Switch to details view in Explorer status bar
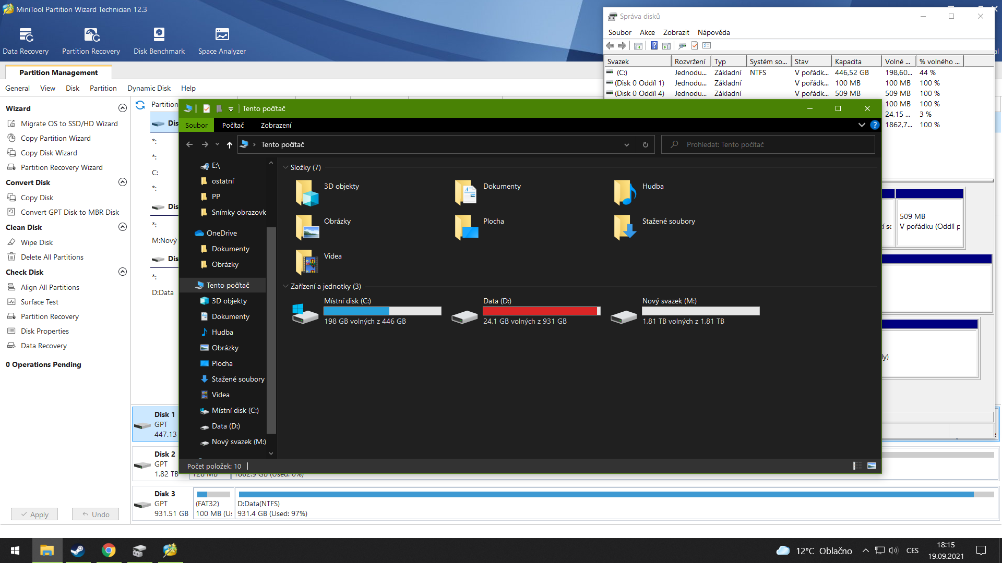The width and height of the screenshot is (1002, 563). [x=857, y=466]
